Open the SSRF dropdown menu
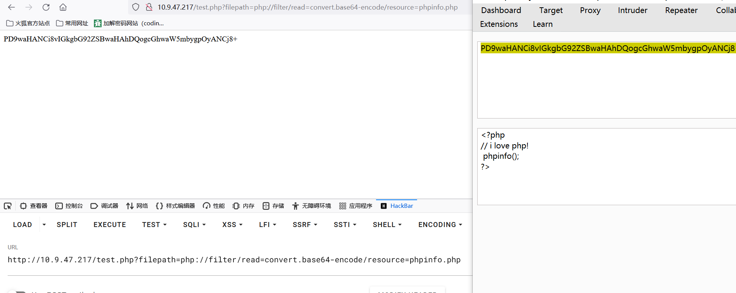Viewport: 736px width, 293px height. [305, 225]
